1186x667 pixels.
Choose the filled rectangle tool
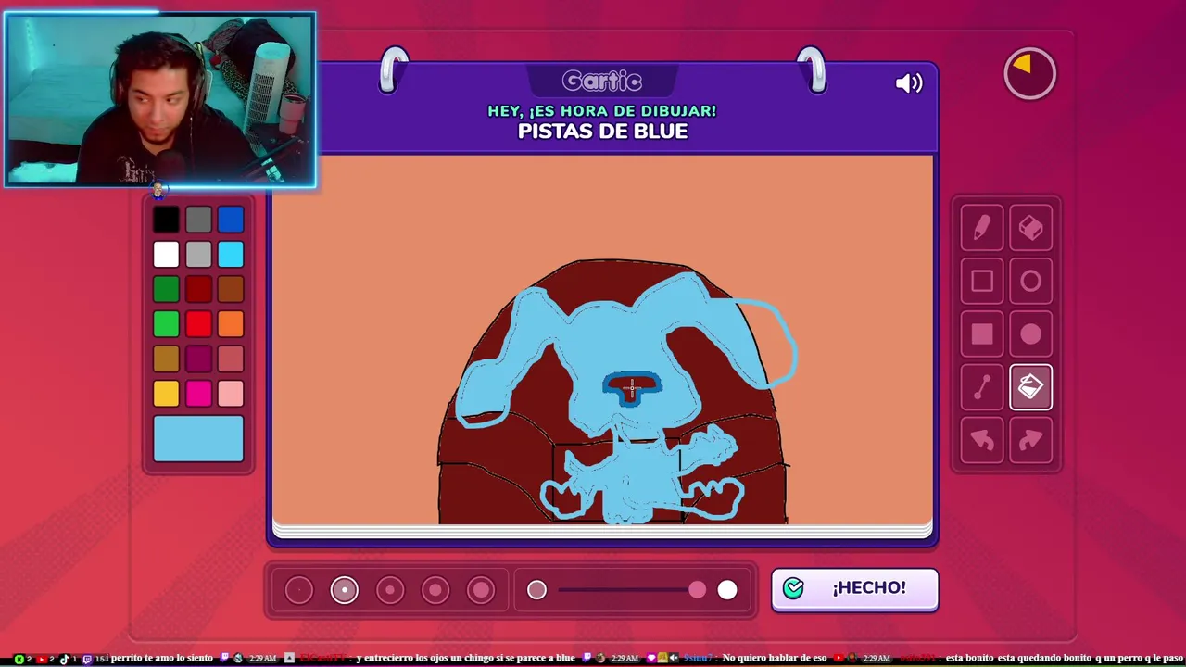point(982,334)
